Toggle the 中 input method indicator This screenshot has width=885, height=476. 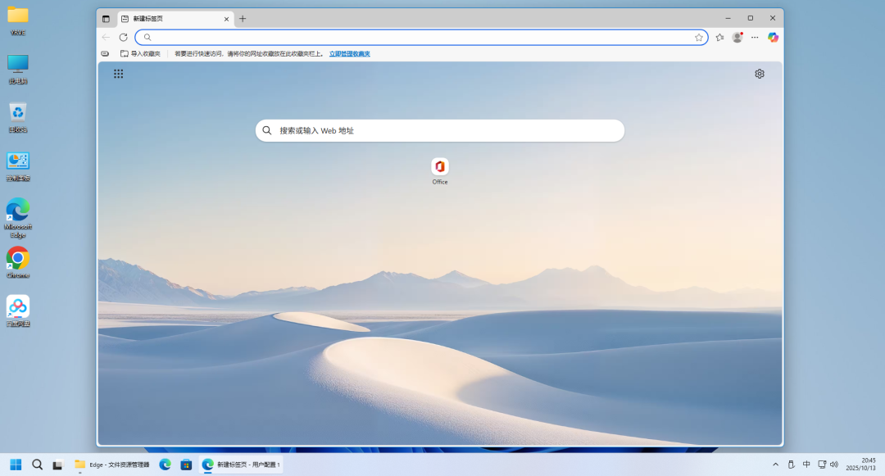[806, 465]
